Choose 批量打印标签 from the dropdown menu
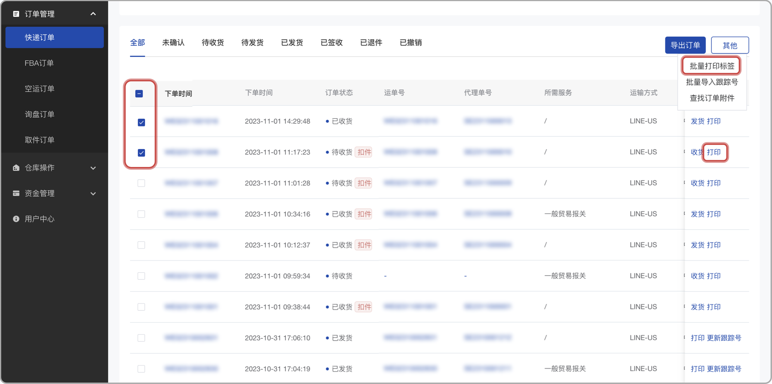 click(x=711, y=66)
